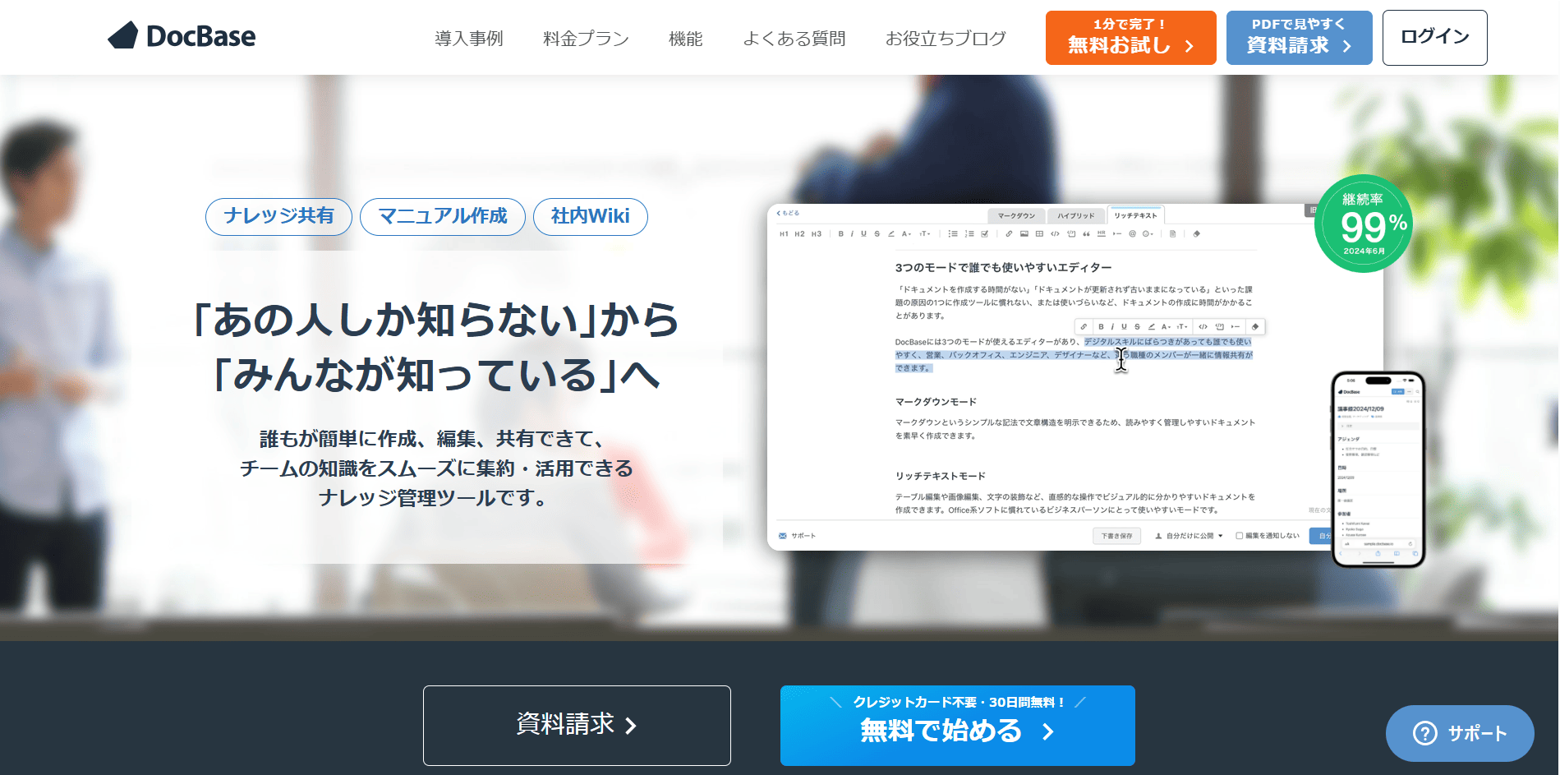Insert code block from main toolbar
1560x775 pixels.
coord(1071,234)
